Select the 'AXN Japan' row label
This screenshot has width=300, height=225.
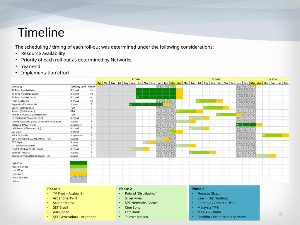click(17, 142)
